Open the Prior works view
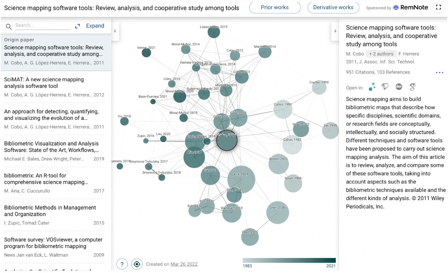The width and height of the screenshot is (448, 273). 274,8
